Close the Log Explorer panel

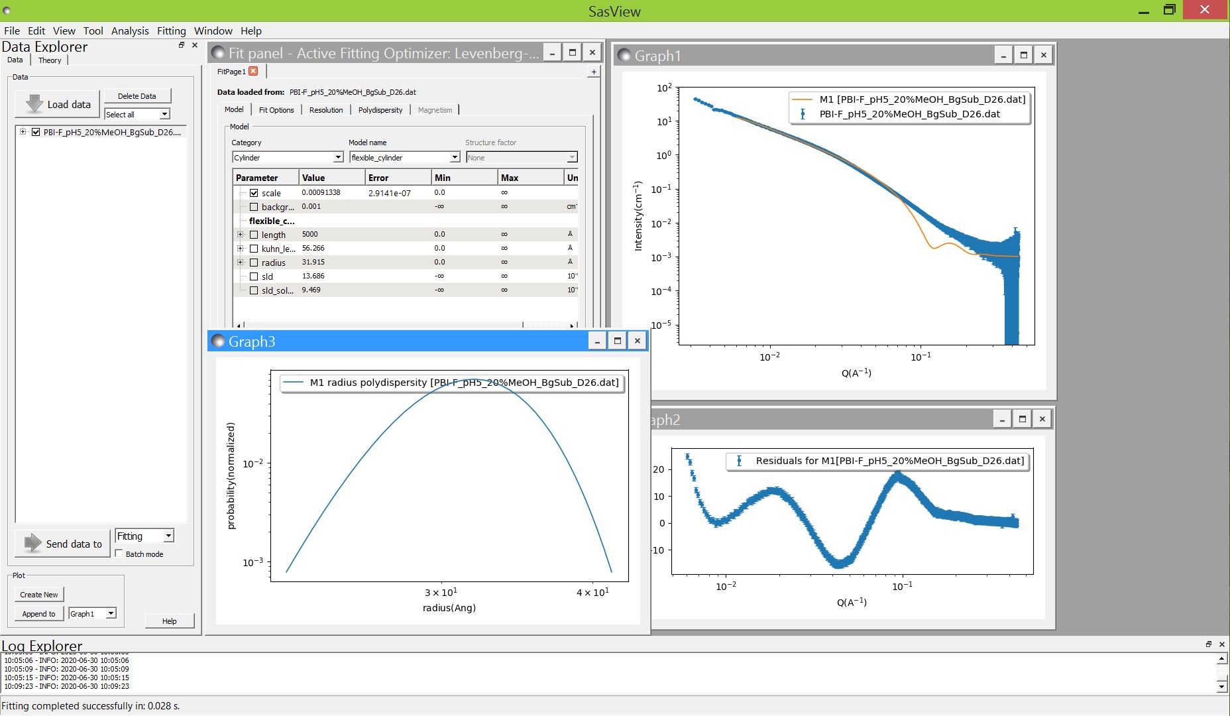pos(1222,644)
